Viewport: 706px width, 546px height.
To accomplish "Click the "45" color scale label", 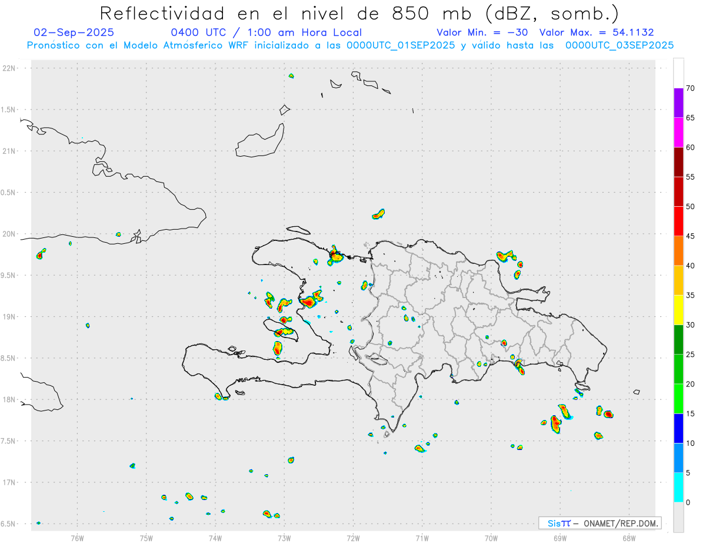I will (x=690, y=236).
